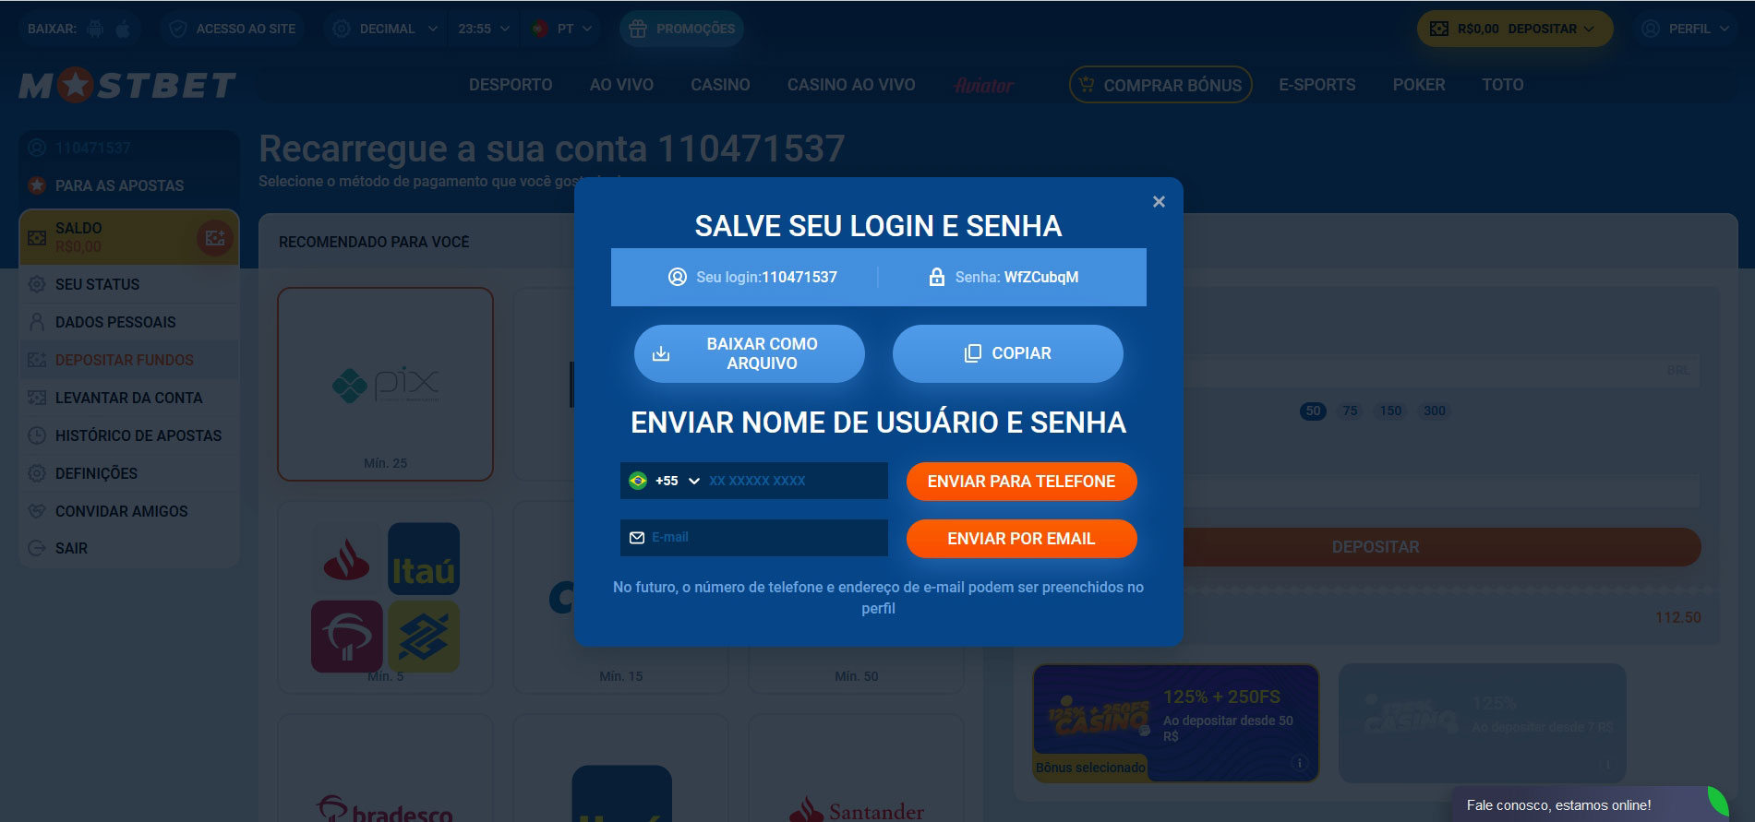The width and height of the screenshot is (1755, 822).
Task: Select amount 75 chip
Action: (x=1351, y=411)
